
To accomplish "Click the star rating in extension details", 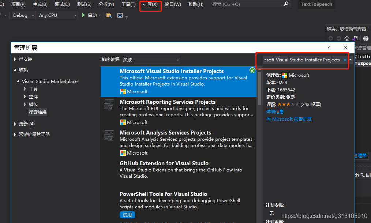I will pyautogui.click(x=288, y=104).
